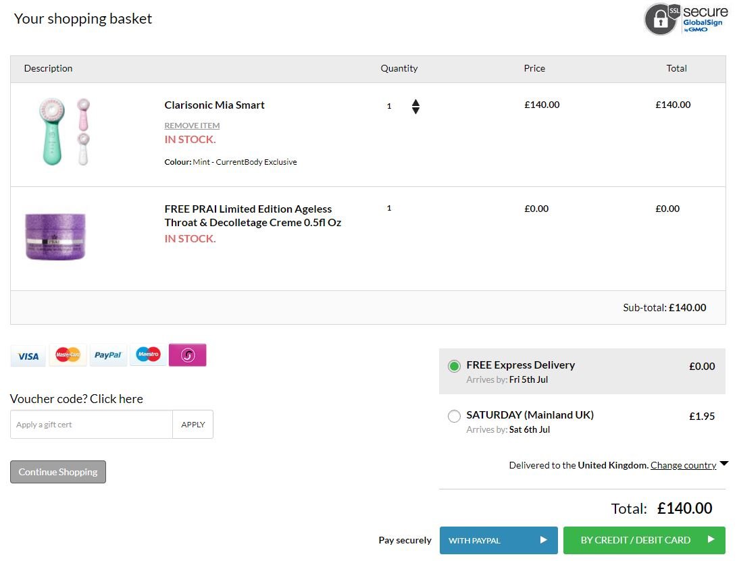Click Arrives by: Fri 5th Jul text

(507, 379)
